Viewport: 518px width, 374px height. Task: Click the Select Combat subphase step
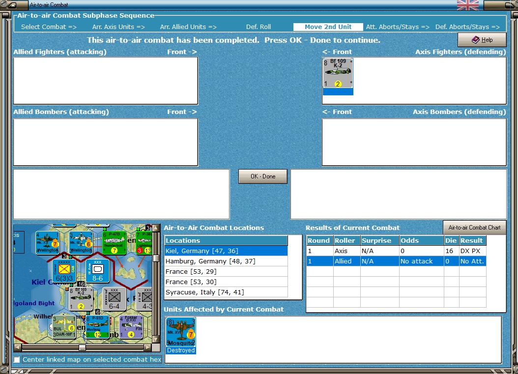click(x=49, y=27)
